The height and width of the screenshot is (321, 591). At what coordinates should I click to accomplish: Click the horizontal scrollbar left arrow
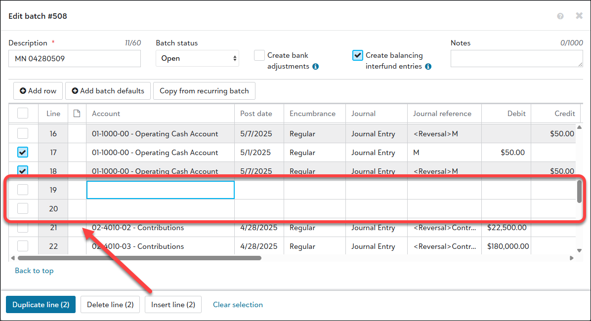[13, 258]
